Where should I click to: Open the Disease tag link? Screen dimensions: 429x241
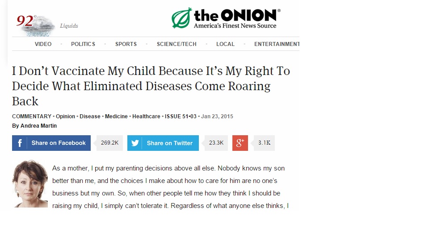coord(90,116)
